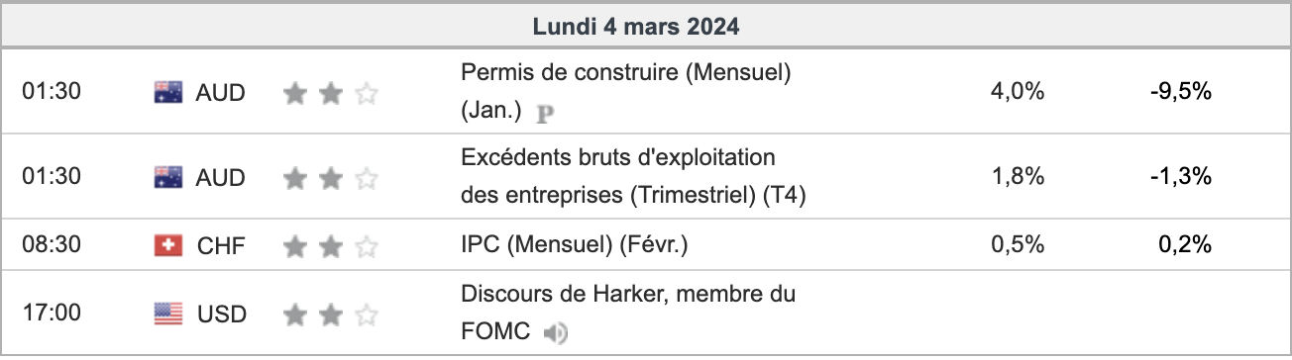Click the -1,3% previous value for Excédents bruts

pyautogui.click(x=1178, y=177)
